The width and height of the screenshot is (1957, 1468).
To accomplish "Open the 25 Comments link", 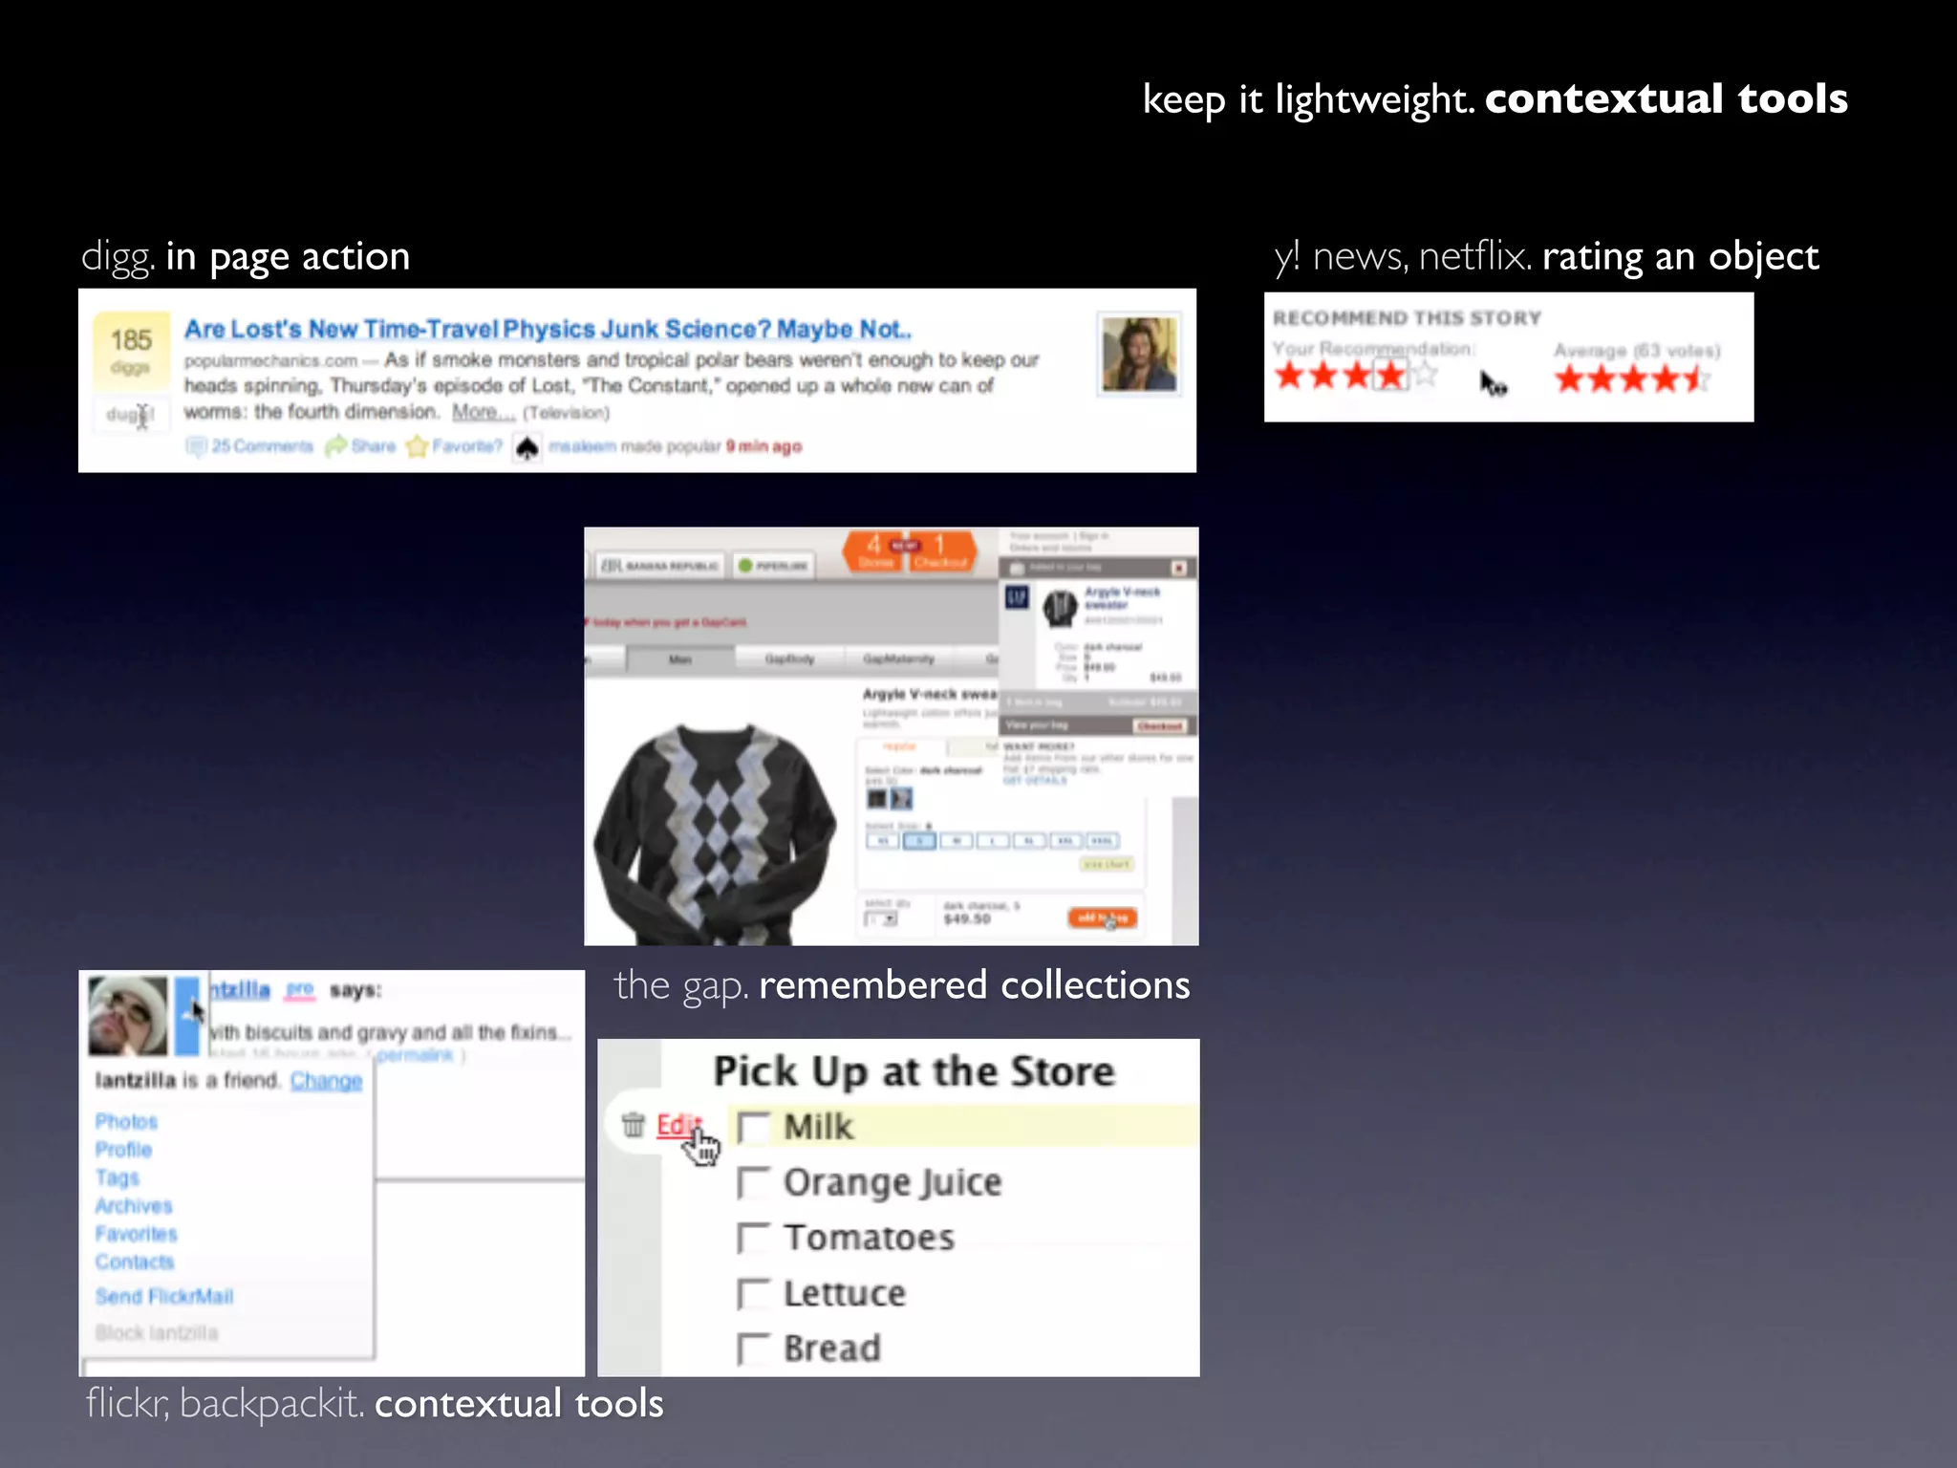I will click(x=262, y=446).
